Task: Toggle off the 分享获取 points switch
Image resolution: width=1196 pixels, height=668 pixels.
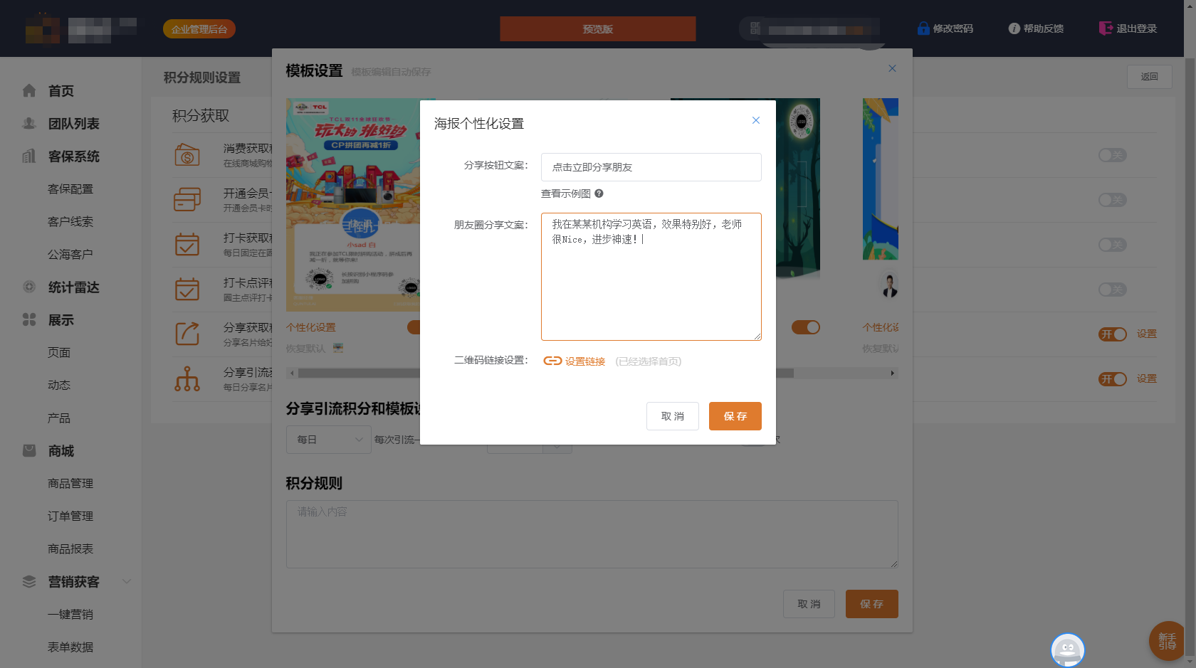Action: click(1112, 334)
